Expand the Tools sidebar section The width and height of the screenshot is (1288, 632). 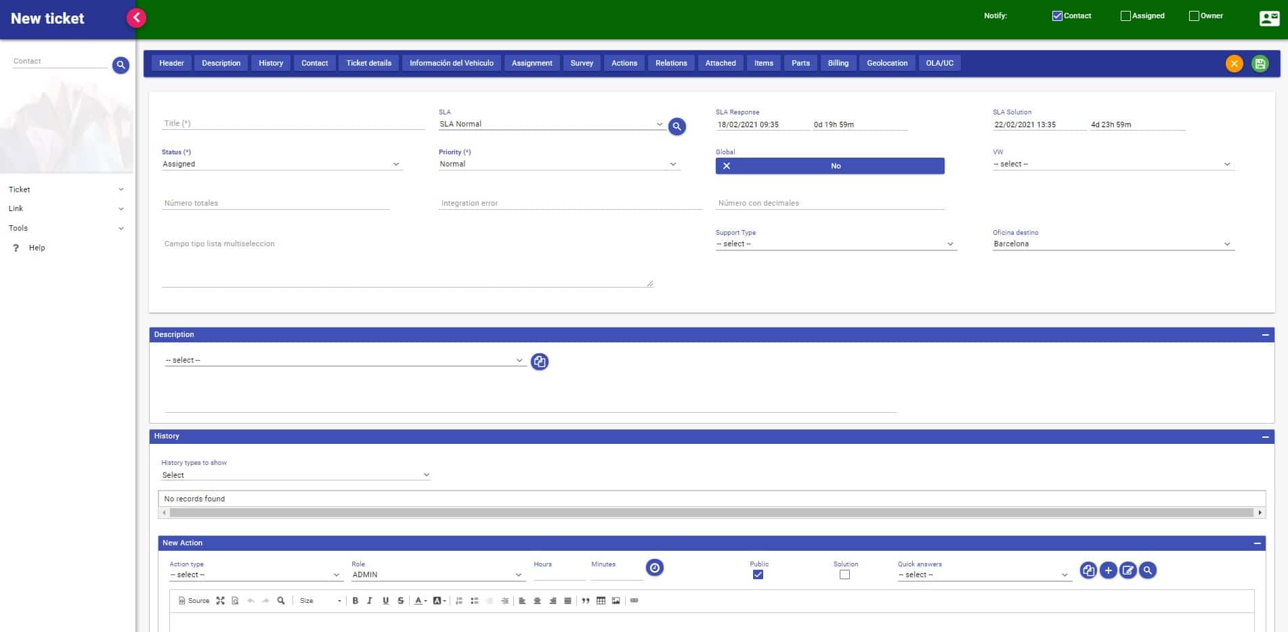coord(66,228)
